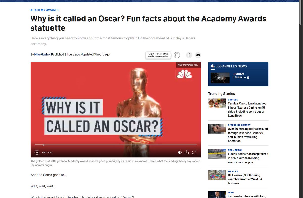Viewport: 303px width, 198px height.
Task: Read DEA seizes $300K story
Action: tap(245, 179)
